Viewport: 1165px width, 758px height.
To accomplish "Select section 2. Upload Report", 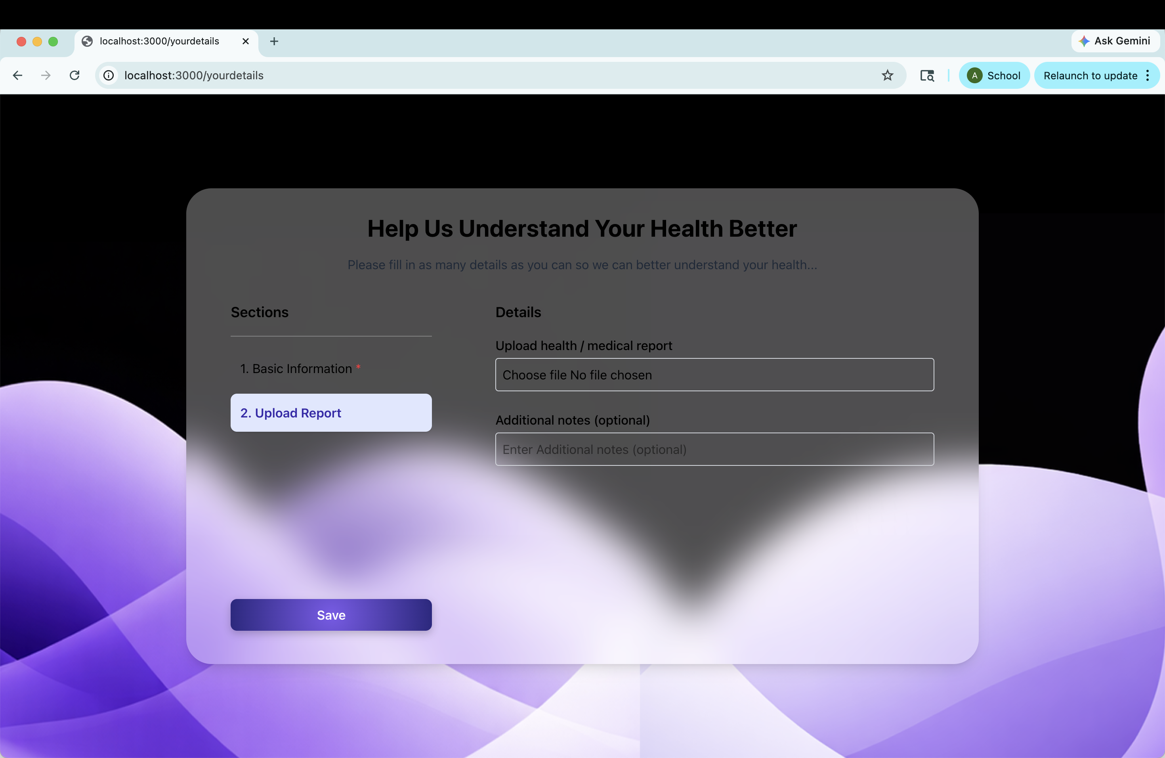I will 331,413.
